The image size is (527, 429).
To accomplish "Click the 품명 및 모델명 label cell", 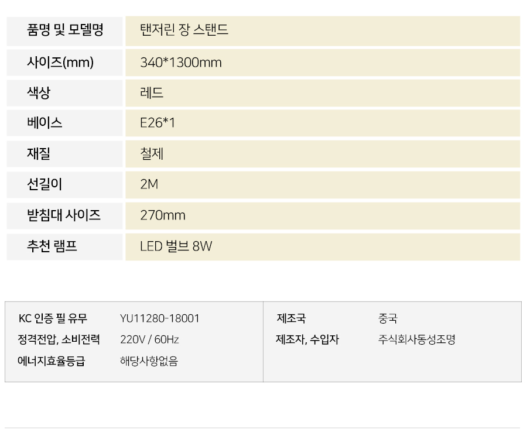I will (64, 30).
